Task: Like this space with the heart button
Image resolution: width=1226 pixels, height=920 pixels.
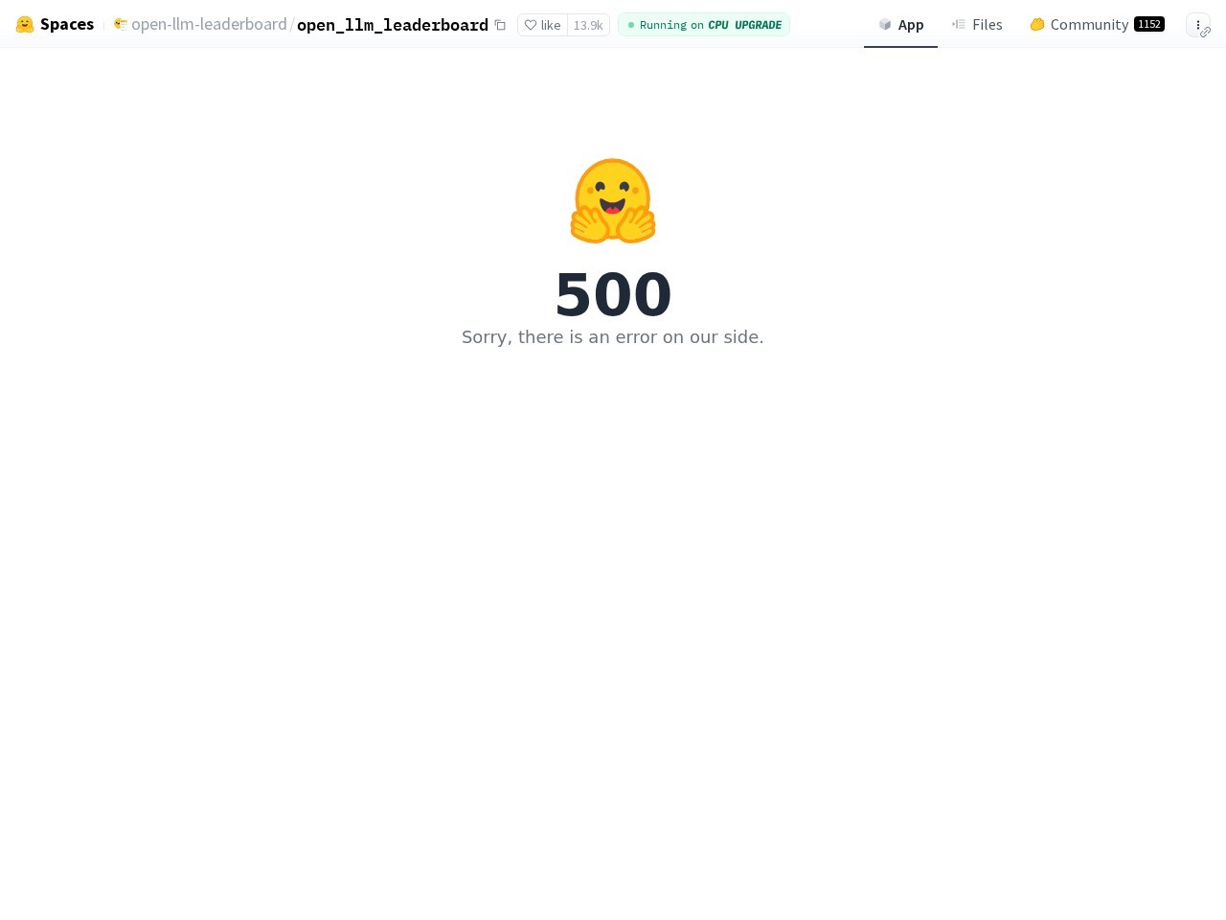Action: [x=543, y=25]
